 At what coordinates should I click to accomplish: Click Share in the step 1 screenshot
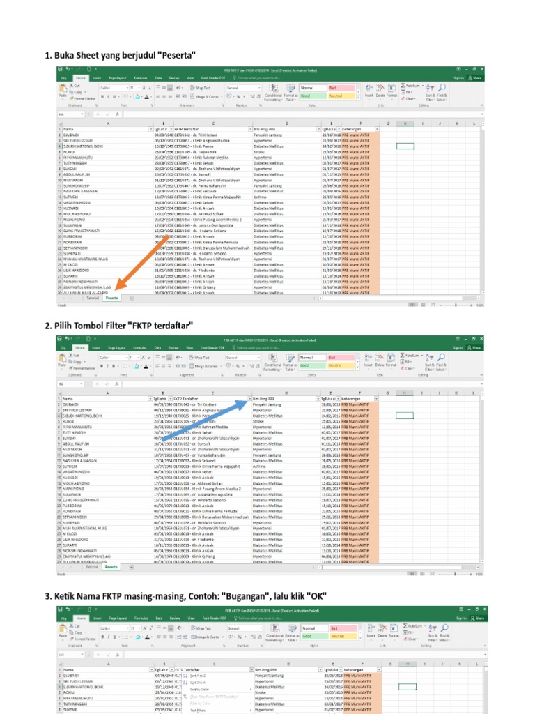(475, 78)
